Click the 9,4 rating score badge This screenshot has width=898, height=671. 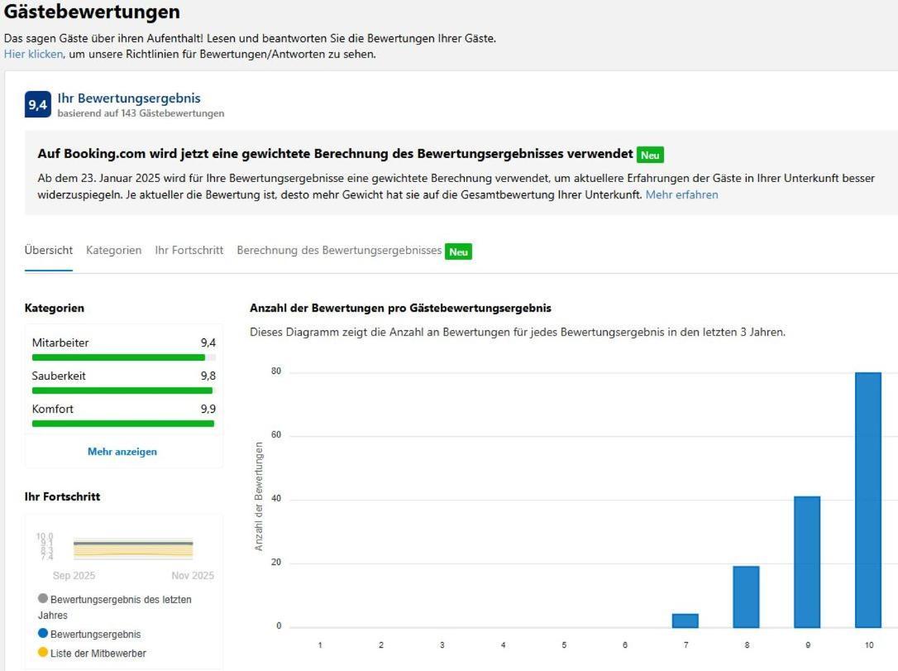click(x=38, y=105)
